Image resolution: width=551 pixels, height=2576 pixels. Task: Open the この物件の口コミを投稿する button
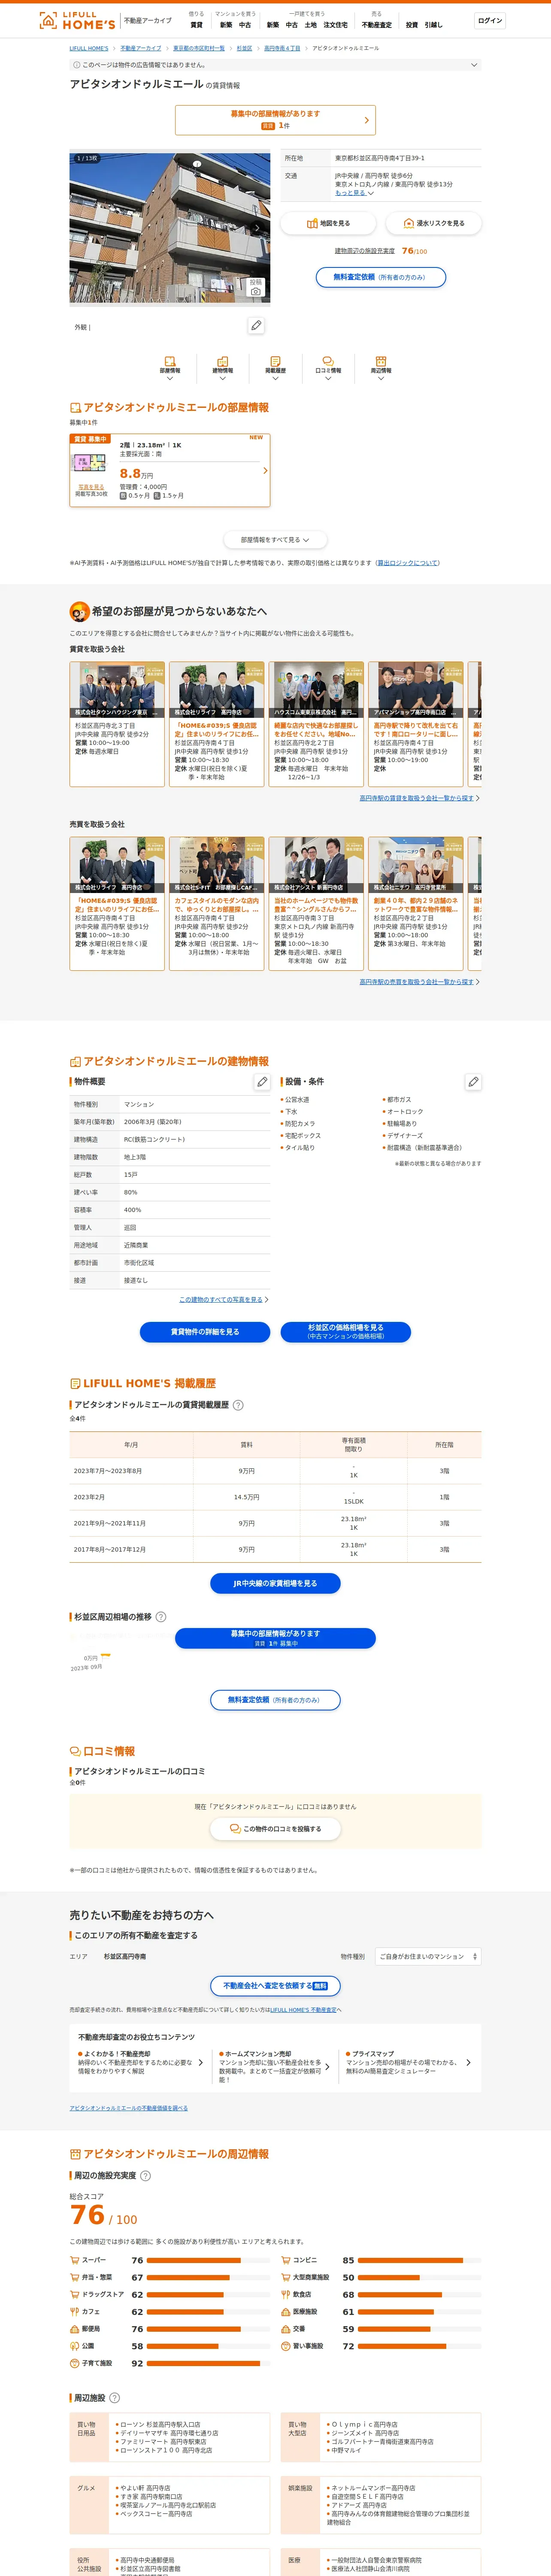pos(275,1829)
